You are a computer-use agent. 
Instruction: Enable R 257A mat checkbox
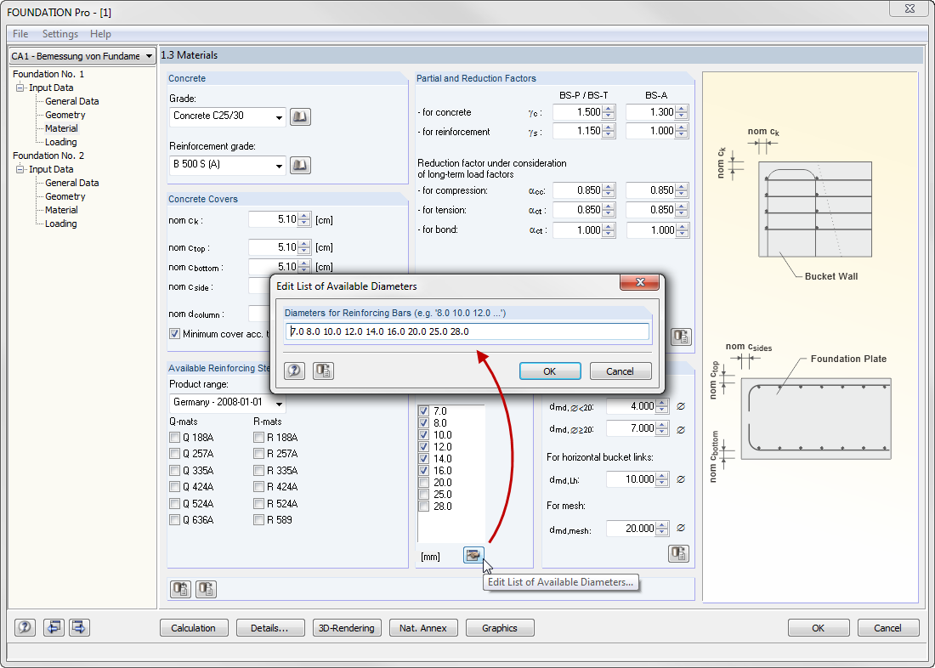[258, 454]
